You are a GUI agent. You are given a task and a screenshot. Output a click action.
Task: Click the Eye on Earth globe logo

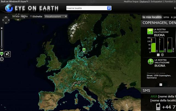pyautogui.click(x=9, y=8)
